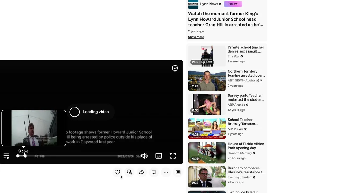Visit ABP Ananda channel
Screen dimensions: 343x193
click(x=236, y=105)
